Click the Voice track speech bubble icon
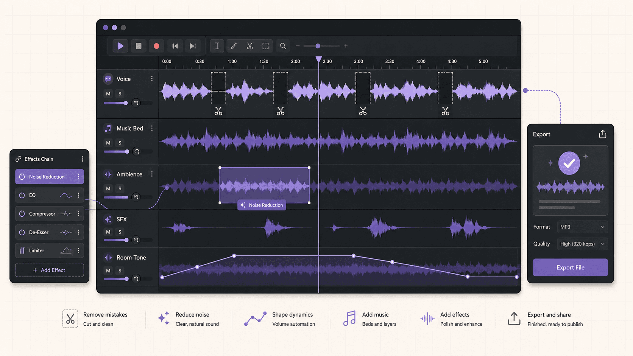This screenshot has height=356, width=633. [108, 79]
